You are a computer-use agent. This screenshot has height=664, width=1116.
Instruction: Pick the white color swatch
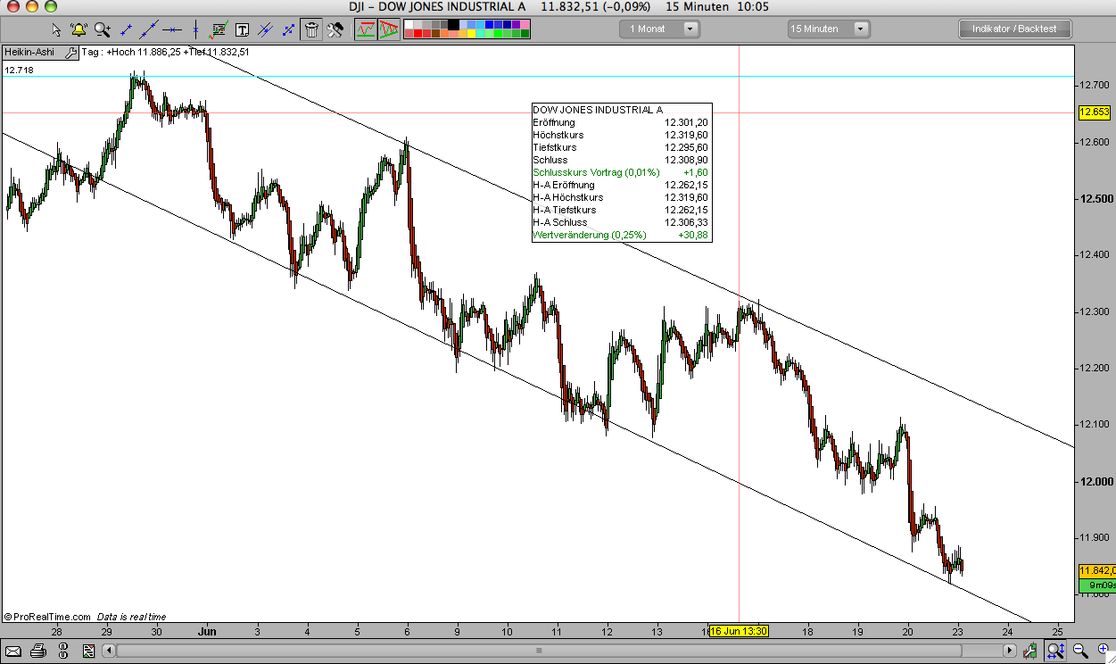409,24
